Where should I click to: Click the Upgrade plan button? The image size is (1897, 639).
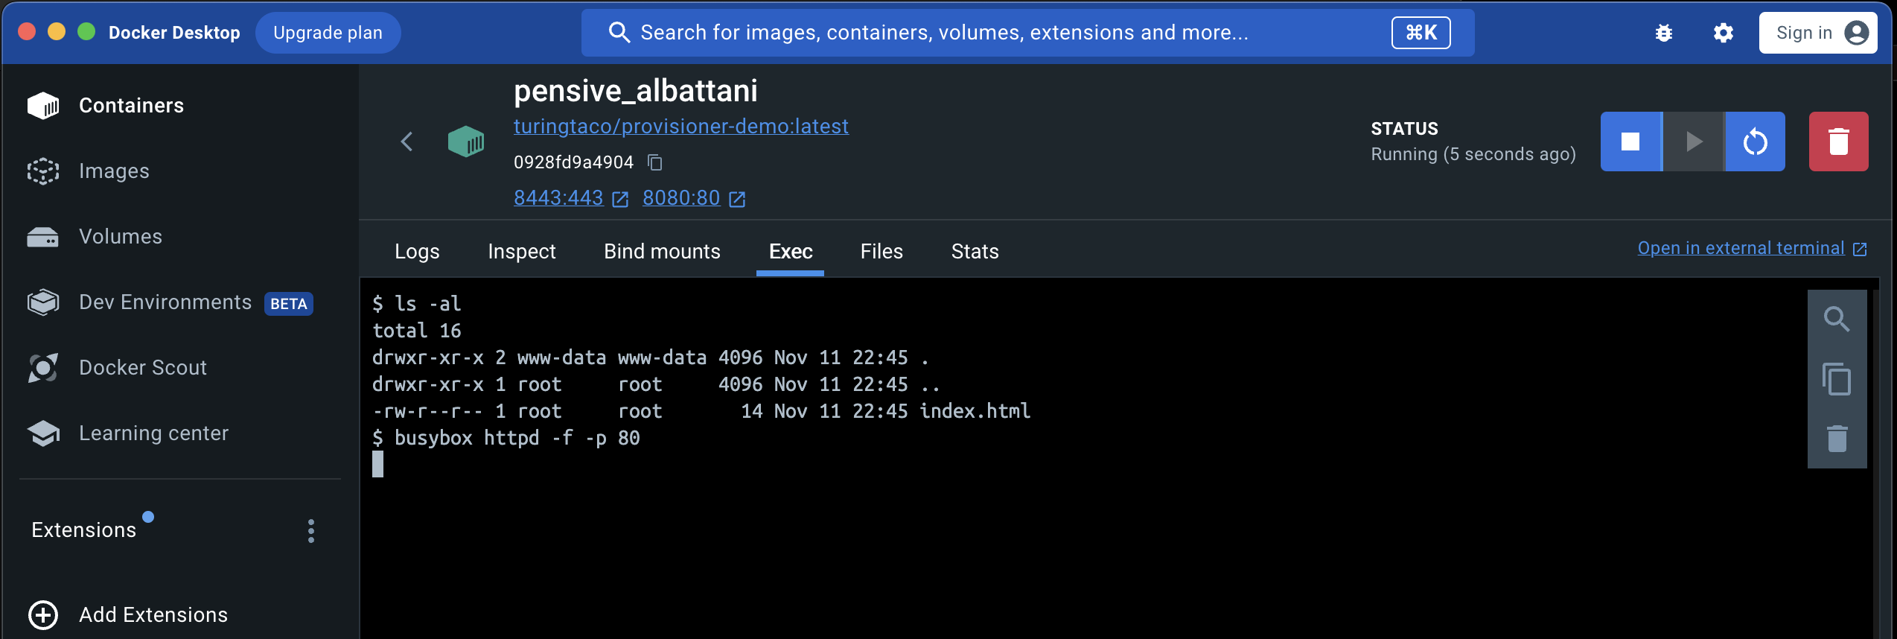pos(328,33)
